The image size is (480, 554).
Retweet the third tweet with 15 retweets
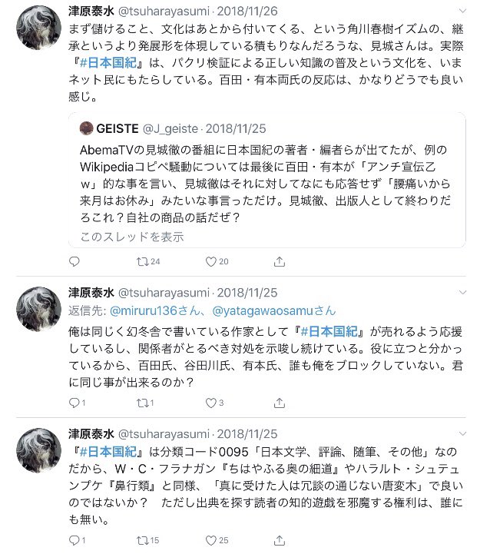point(147,540)
